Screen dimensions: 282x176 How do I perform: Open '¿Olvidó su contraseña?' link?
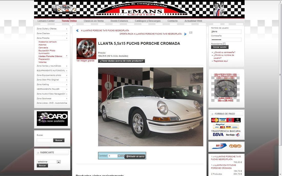pyautogui.click(x=224, y=52)
